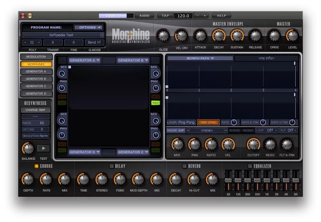The image size is (321, 222).
Task: Click the Tap tempo button
Action: click(165, 15)
